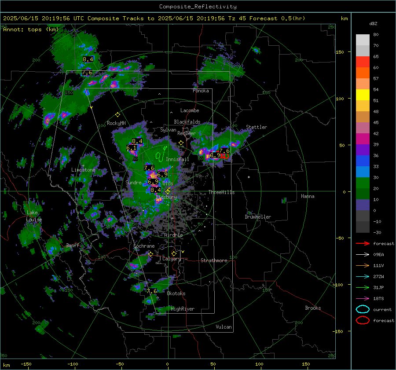Select the purple band beside the 39 dBZ label
This screenshot has height=370, width=396.
(x=363, y=150)
